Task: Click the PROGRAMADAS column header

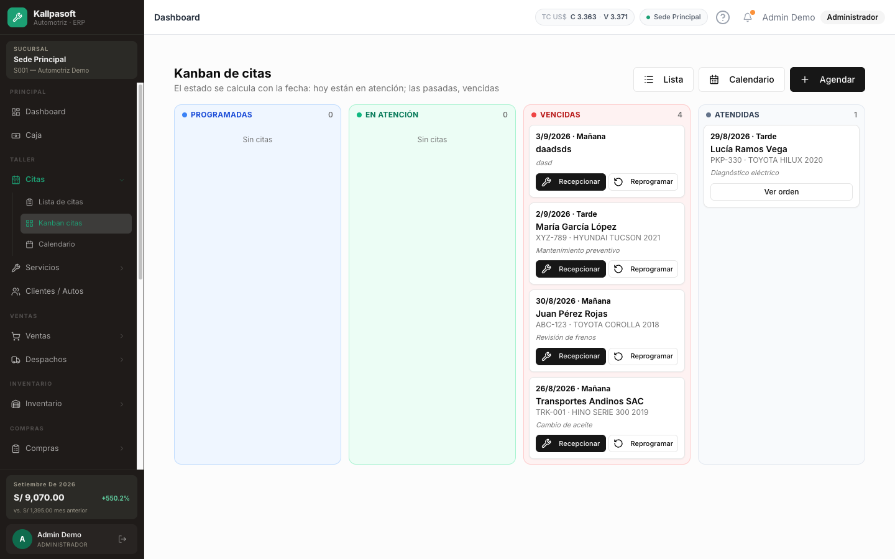Action: click(x=257, y=115)
